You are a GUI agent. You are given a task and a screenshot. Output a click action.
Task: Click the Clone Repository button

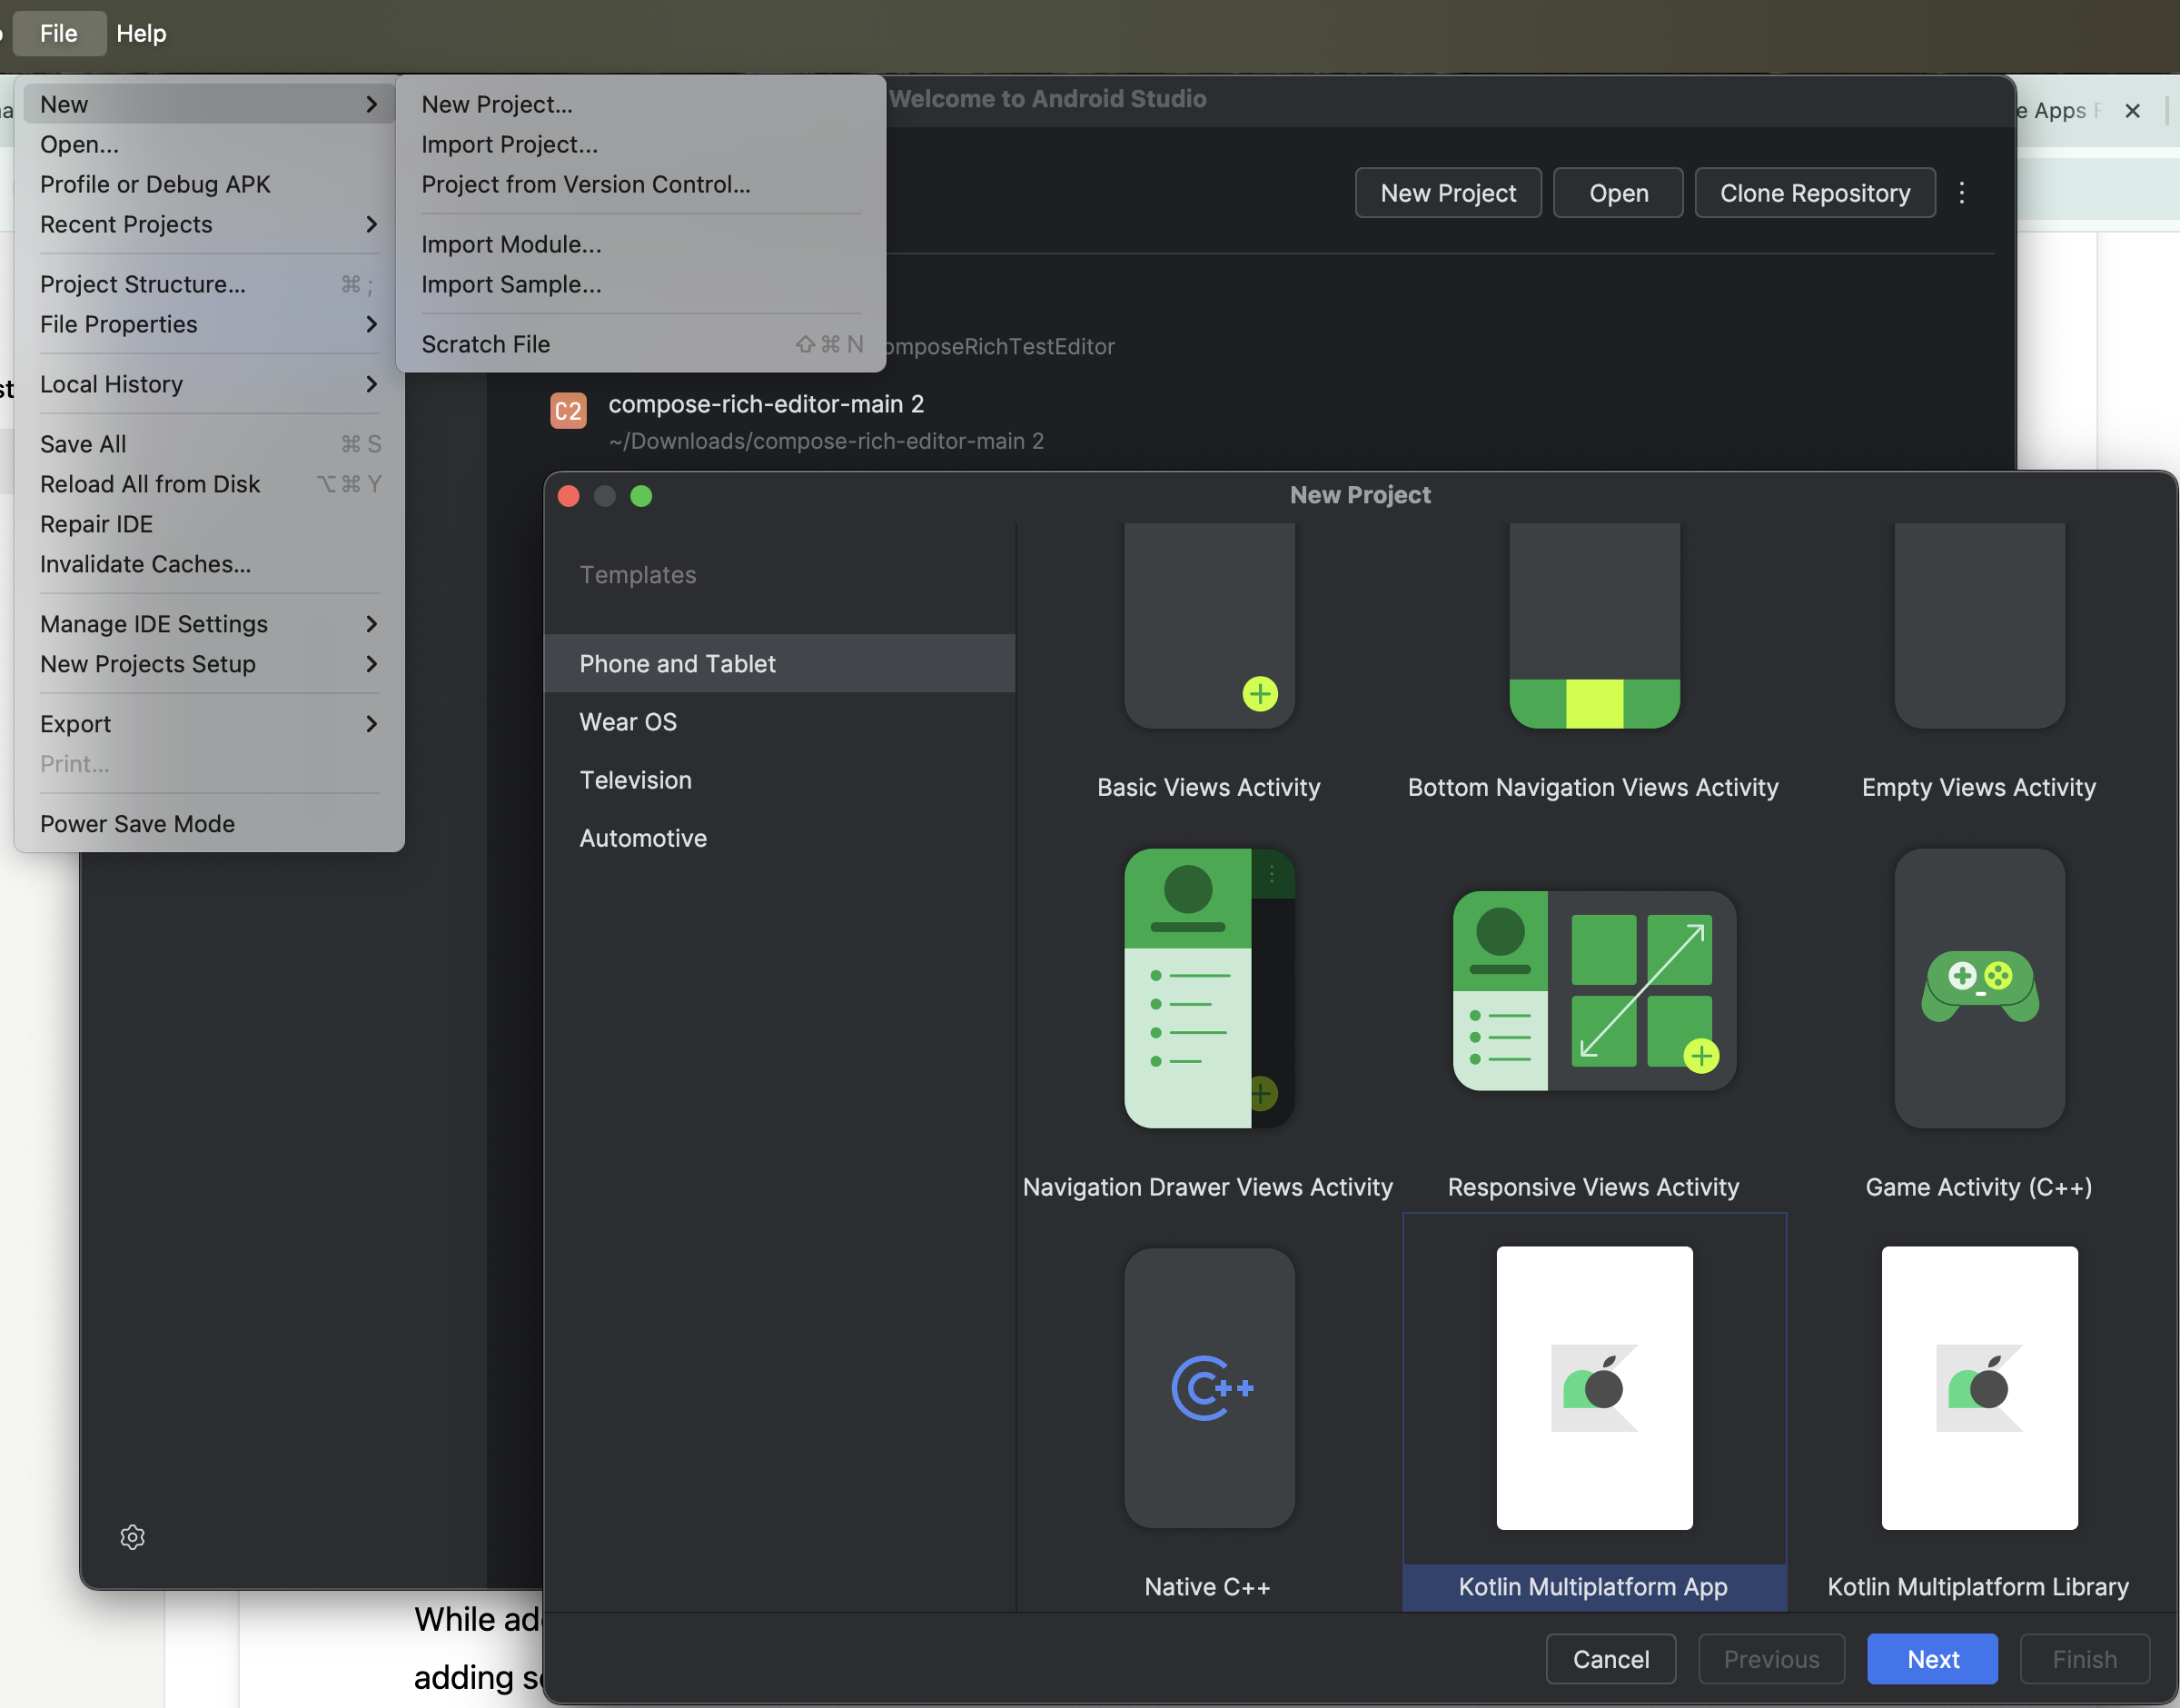click(1814, 192)
